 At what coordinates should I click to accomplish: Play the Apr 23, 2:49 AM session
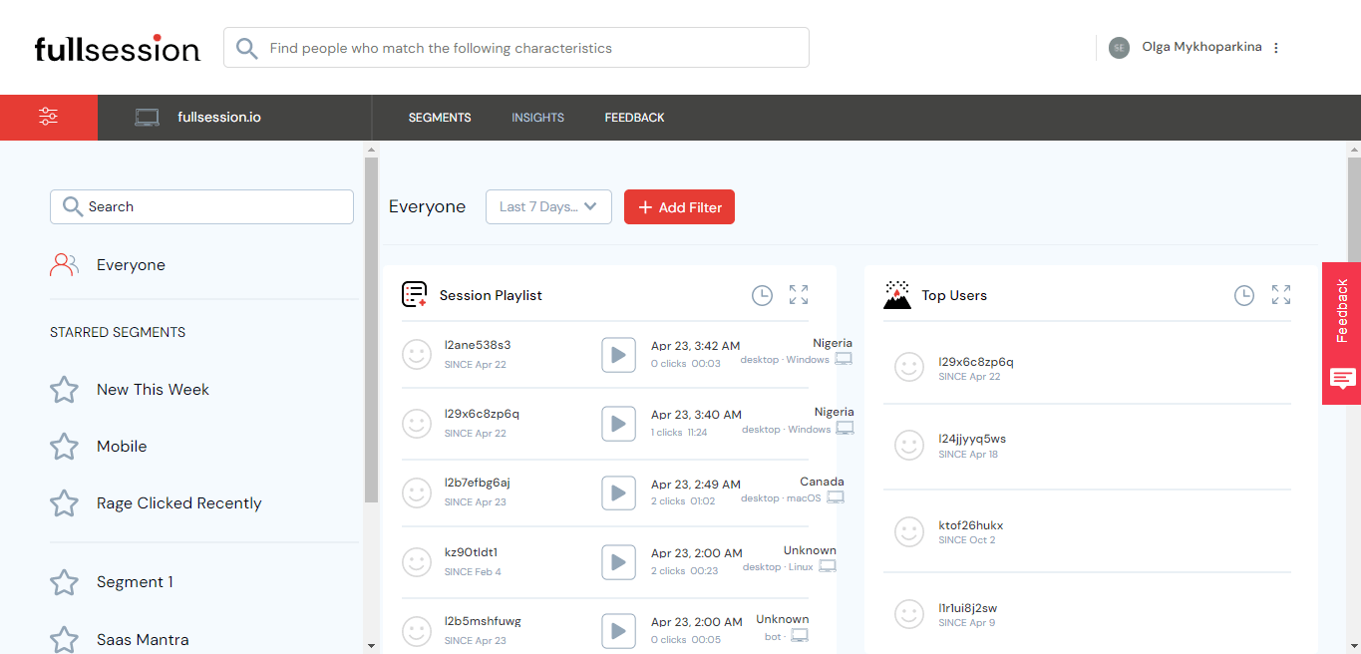(618, 492)
